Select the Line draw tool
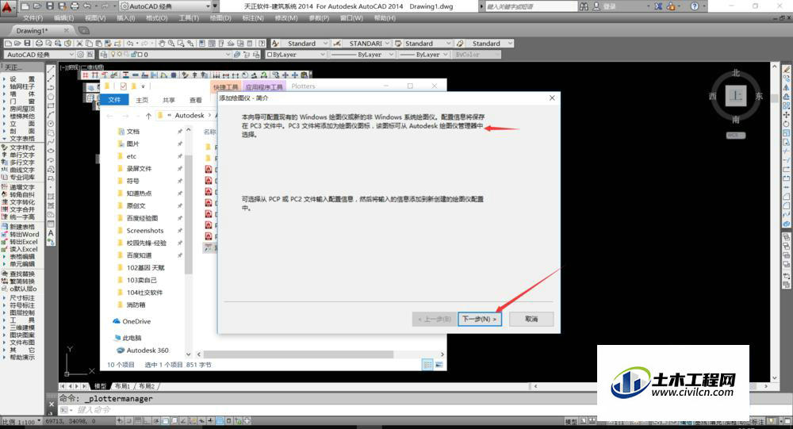This screenshot has height=429, width=793. (51, 69)
